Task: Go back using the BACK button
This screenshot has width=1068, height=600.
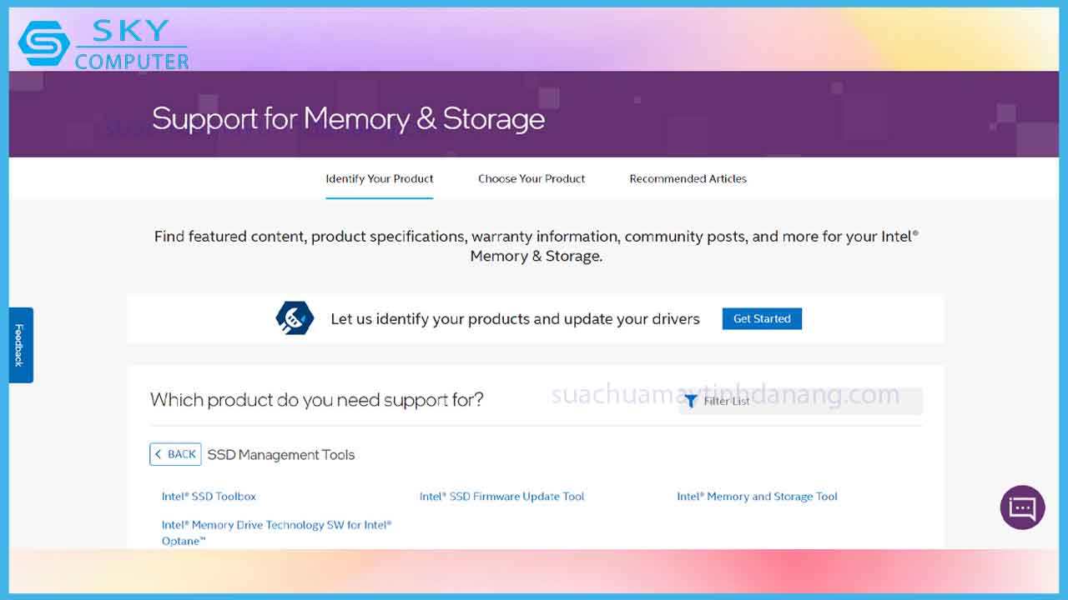Action: tap(175, 454)
